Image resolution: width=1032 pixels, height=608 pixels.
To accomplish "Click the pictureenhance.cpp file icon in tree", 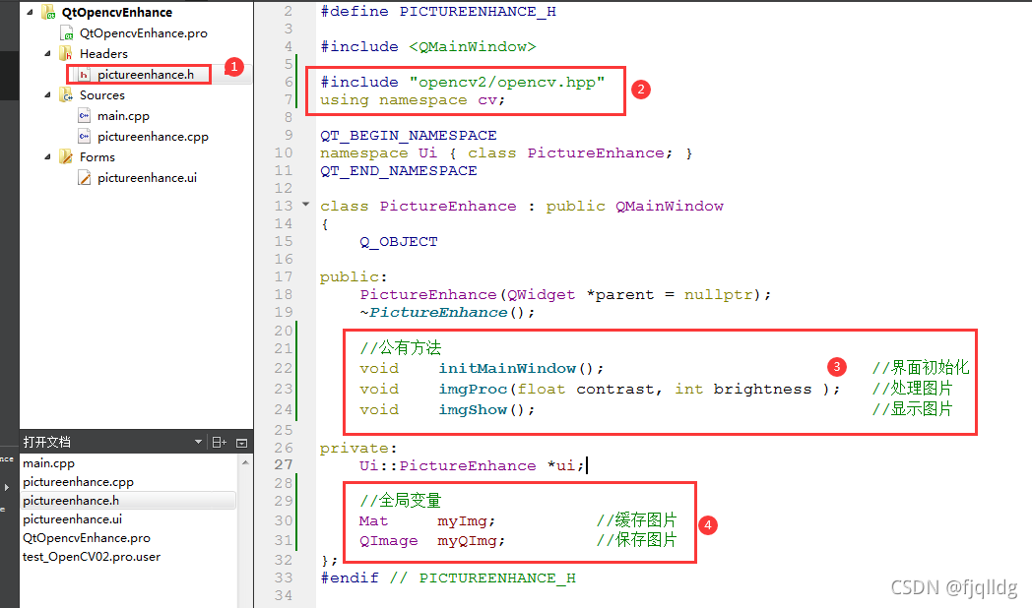I will pyautogui.click(x=84, y=136).
